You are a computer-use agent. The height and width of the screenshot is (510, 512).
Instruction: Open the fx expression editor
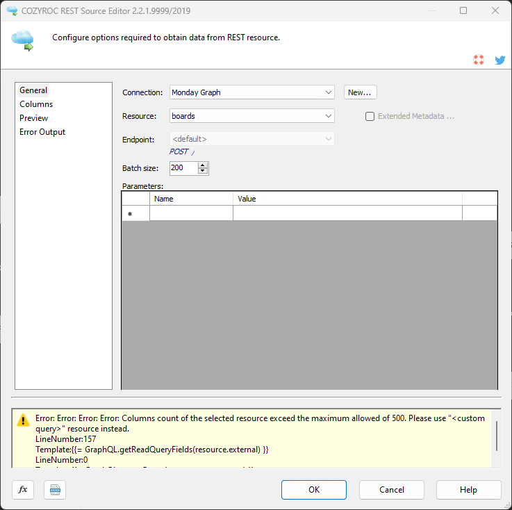tap(23, 489)
